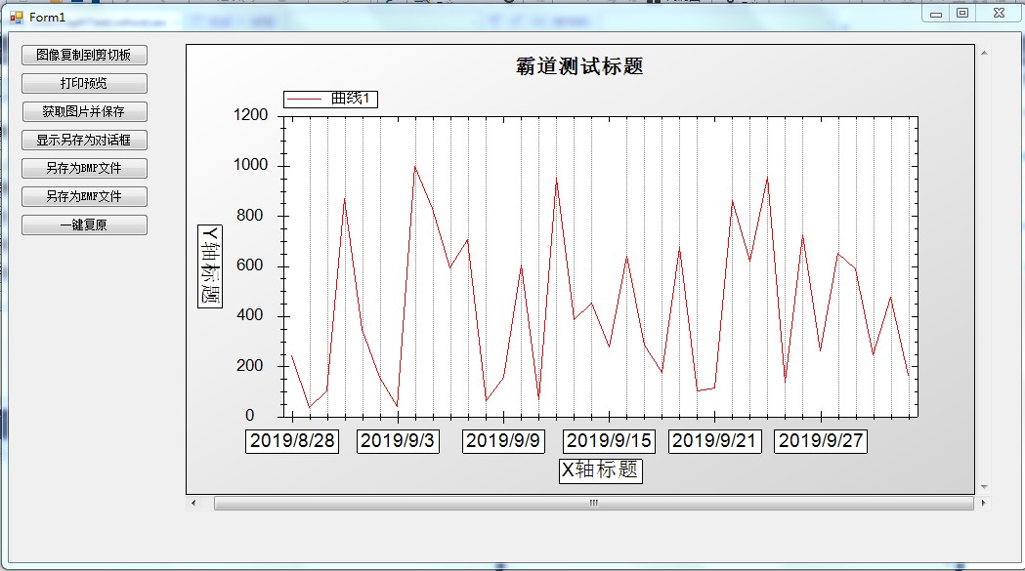Click the "图像复制到剪切板" button
The width and height of the screenshot is (1025, 571).
(x=83, y=55)
